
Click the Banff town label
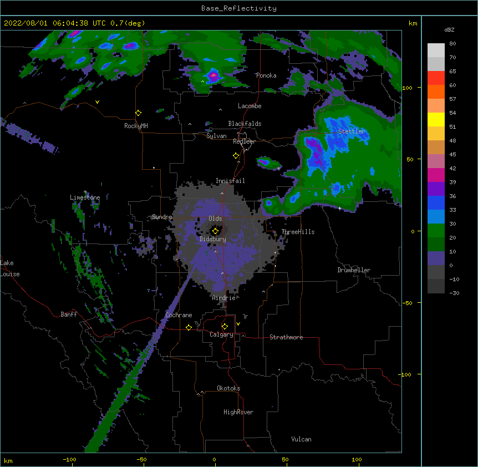[69, 314]
